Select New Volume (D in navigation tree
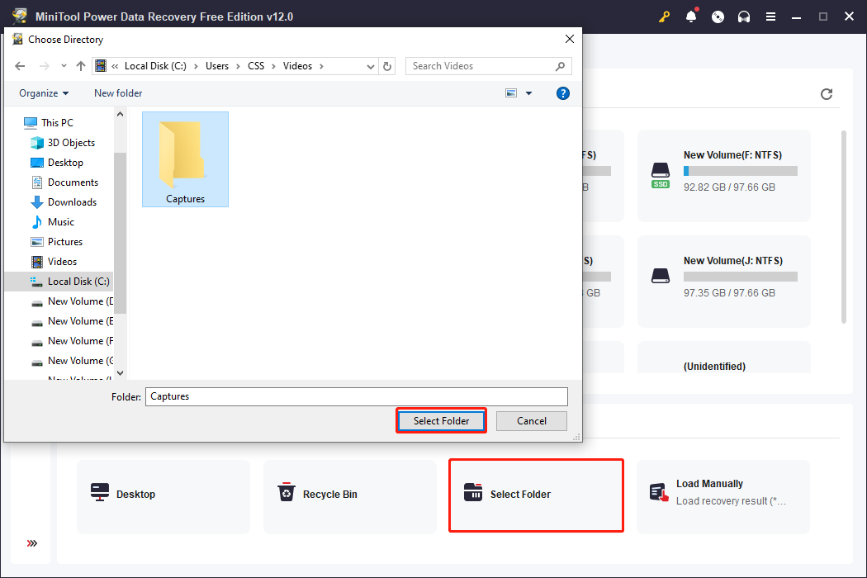This screenshot has height=578, width=867. point(72,301)
